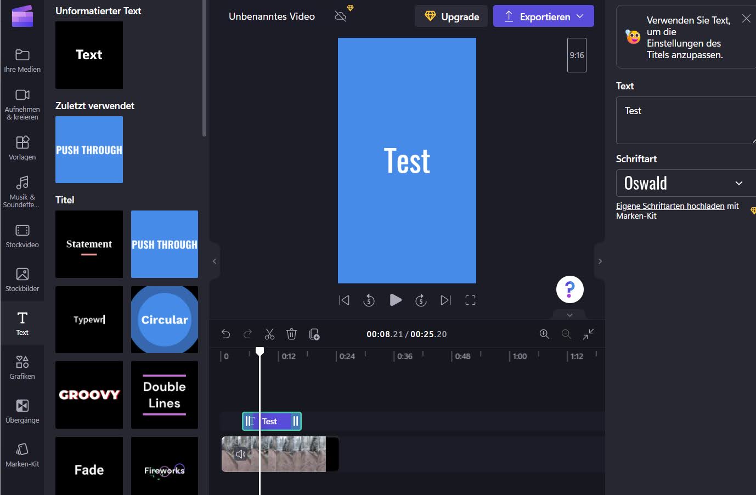Skip forward 5 seconds
Image resolution: width=756 pixels, height=495 pixels.
tap(421, 300)
